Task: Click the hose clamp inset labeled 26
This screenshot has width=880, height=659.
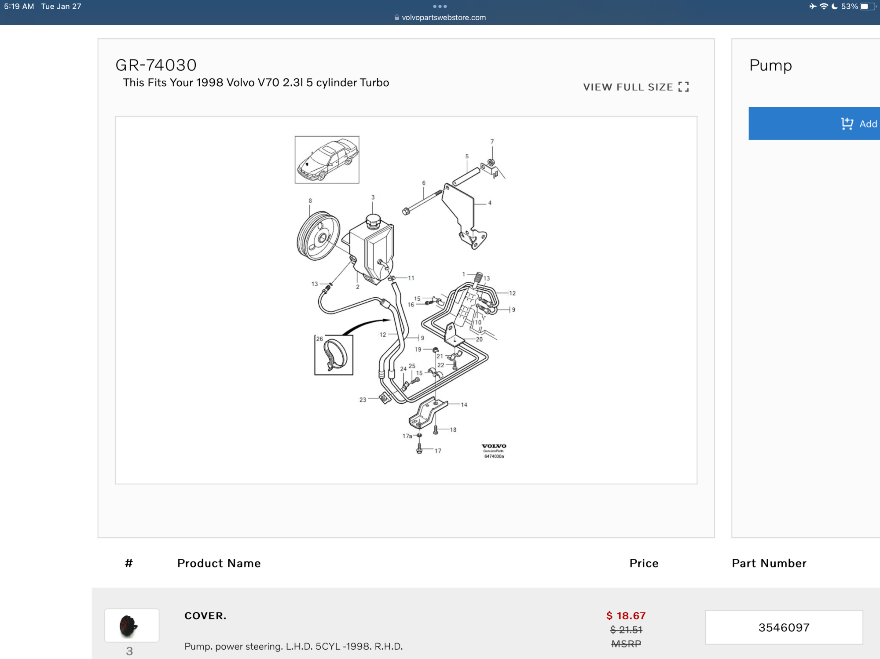Action: pyautogui.click(x=334, y=355)
